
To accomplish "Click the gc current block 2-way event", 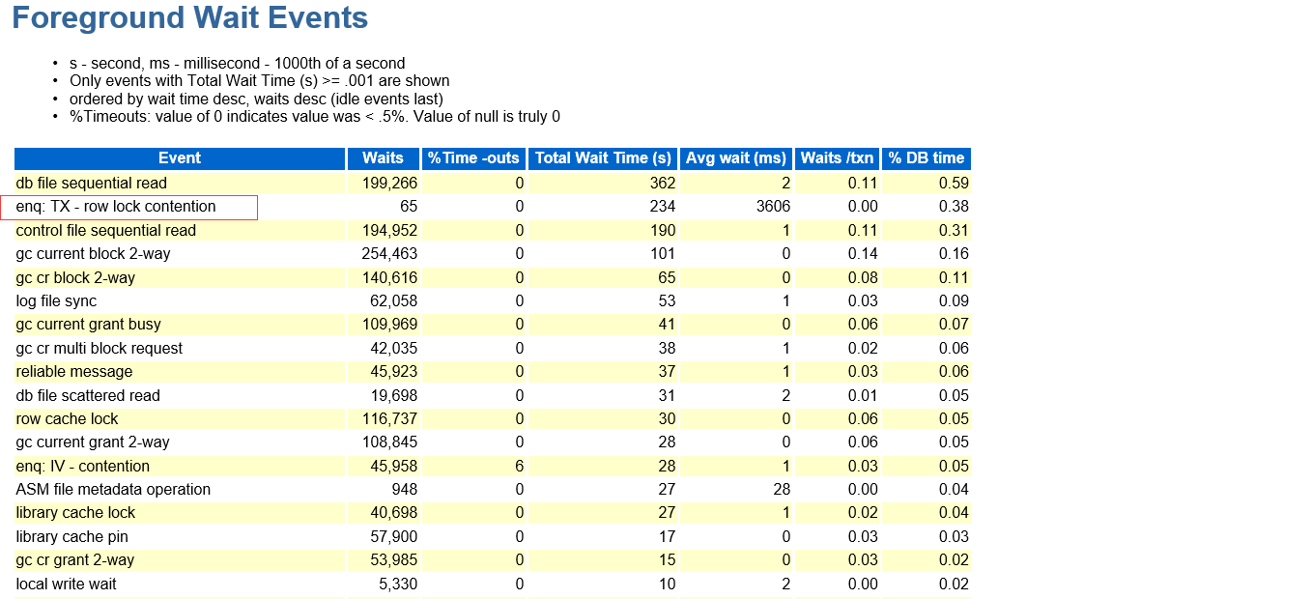I will 94,254.
